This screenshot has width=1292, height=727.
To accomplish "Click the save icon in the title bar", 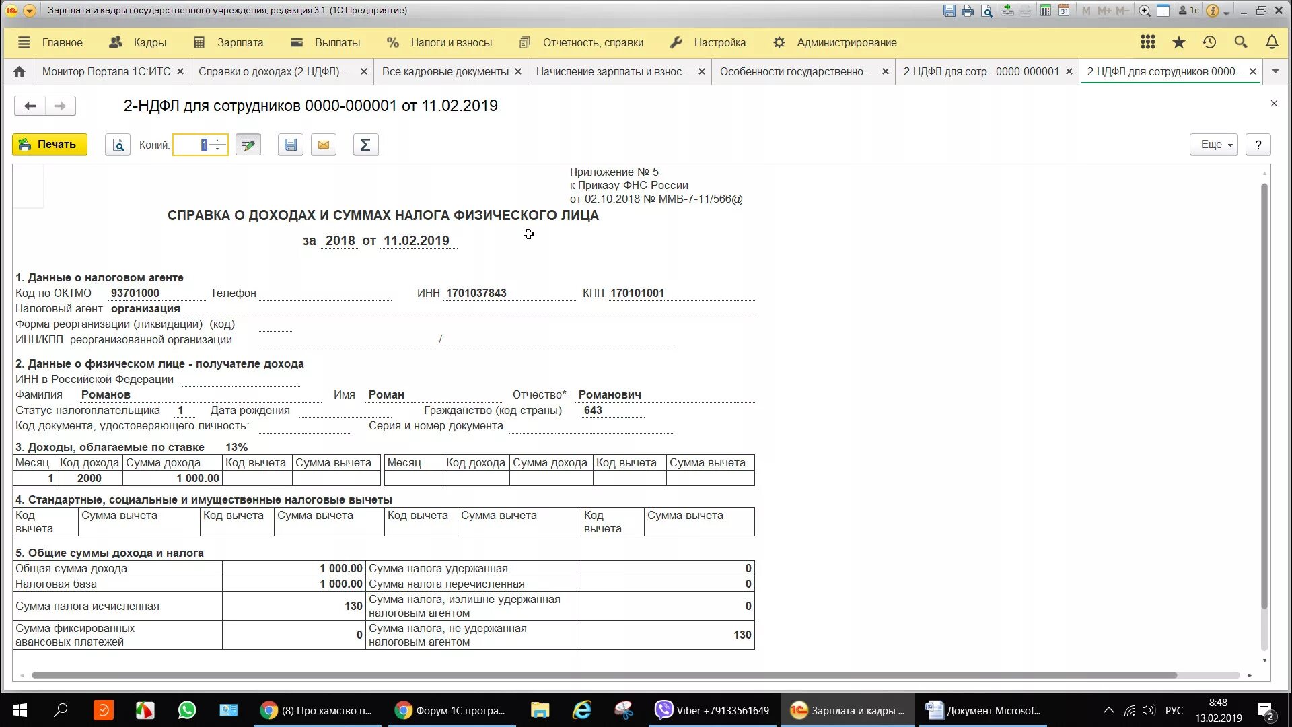I will tap(949, 11).
